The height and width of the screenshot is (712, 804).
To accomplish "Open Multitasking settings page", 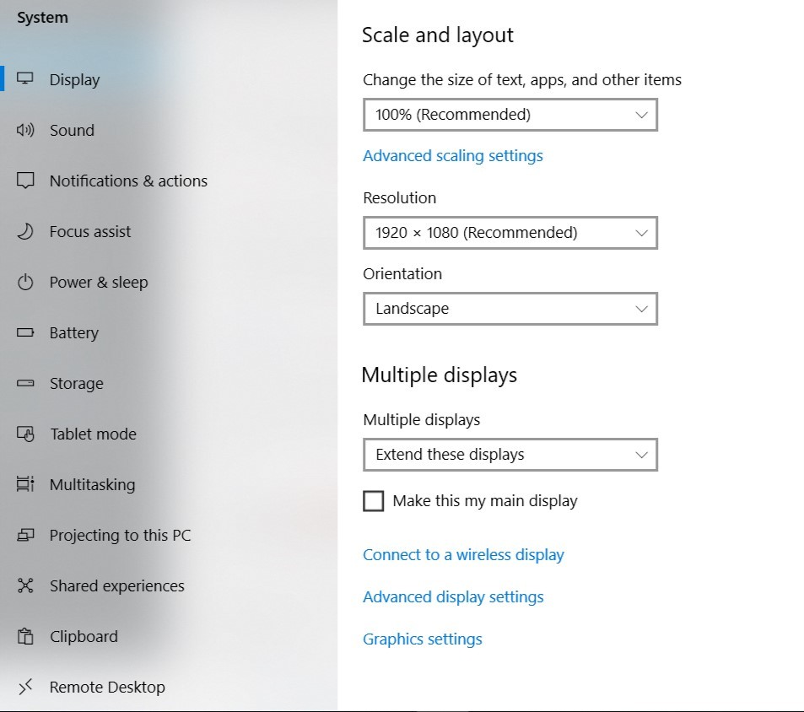I will coord(92,484).
